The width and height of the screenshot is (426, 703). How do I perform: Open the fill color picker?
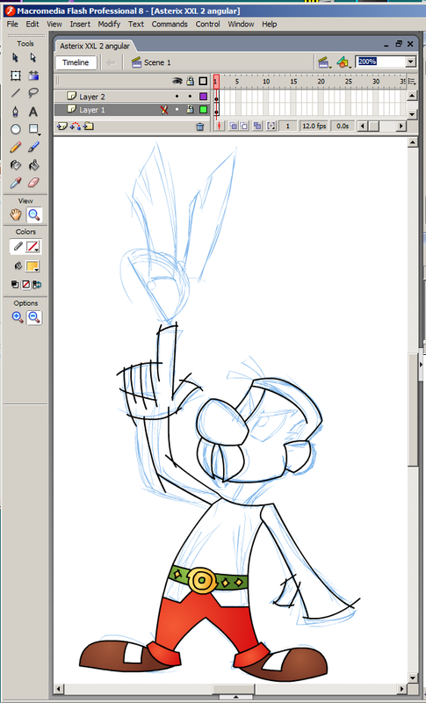pyautogui.click(x=32, y=266)
